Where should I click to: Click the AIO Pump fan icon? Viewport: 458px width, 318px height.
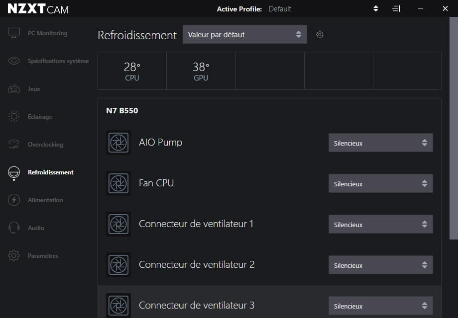(x=118, y=143)
